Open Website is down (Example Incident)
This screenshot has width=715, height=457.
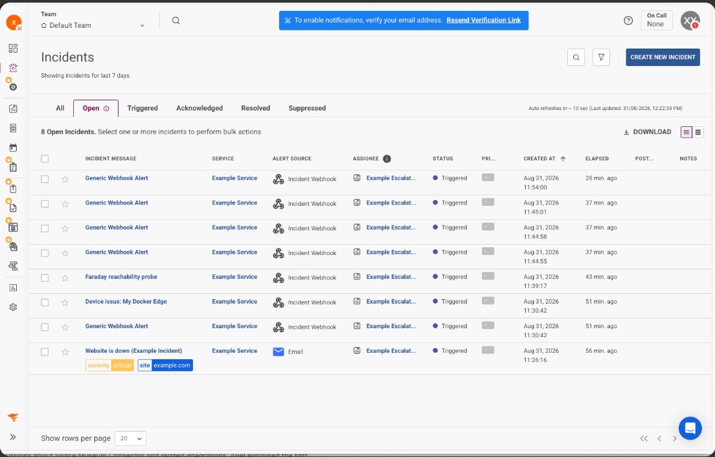pyautogui.click(x=133, y=351)
